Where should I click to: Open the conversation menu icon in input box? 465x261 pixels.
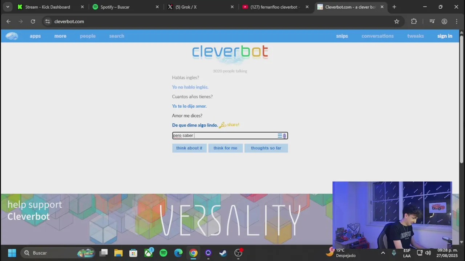[280, 136]
